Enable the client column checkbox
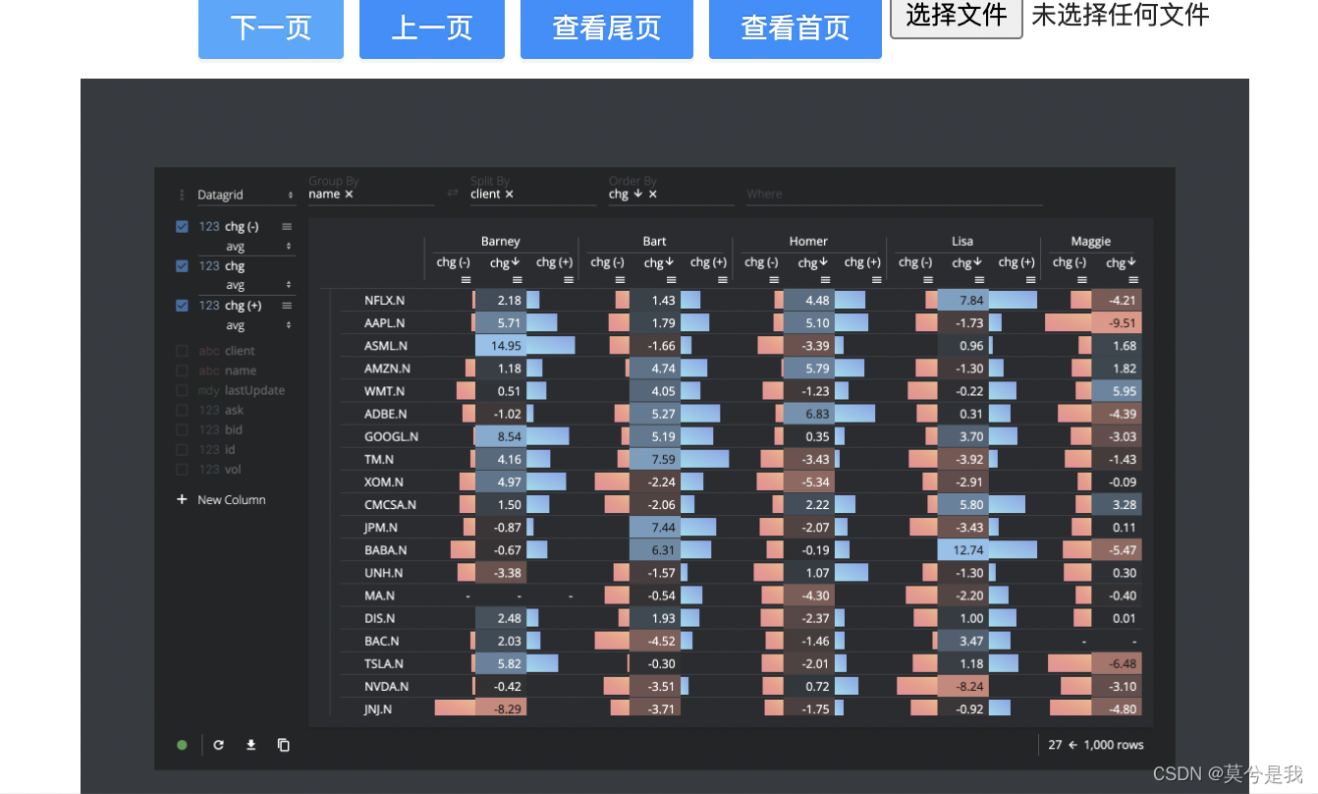Screen dimensions: 1318x794 182,351
